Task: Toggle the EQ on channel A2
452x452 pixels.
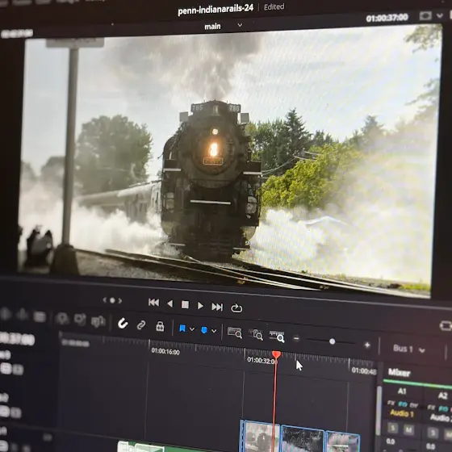Action: pos(443,408)
